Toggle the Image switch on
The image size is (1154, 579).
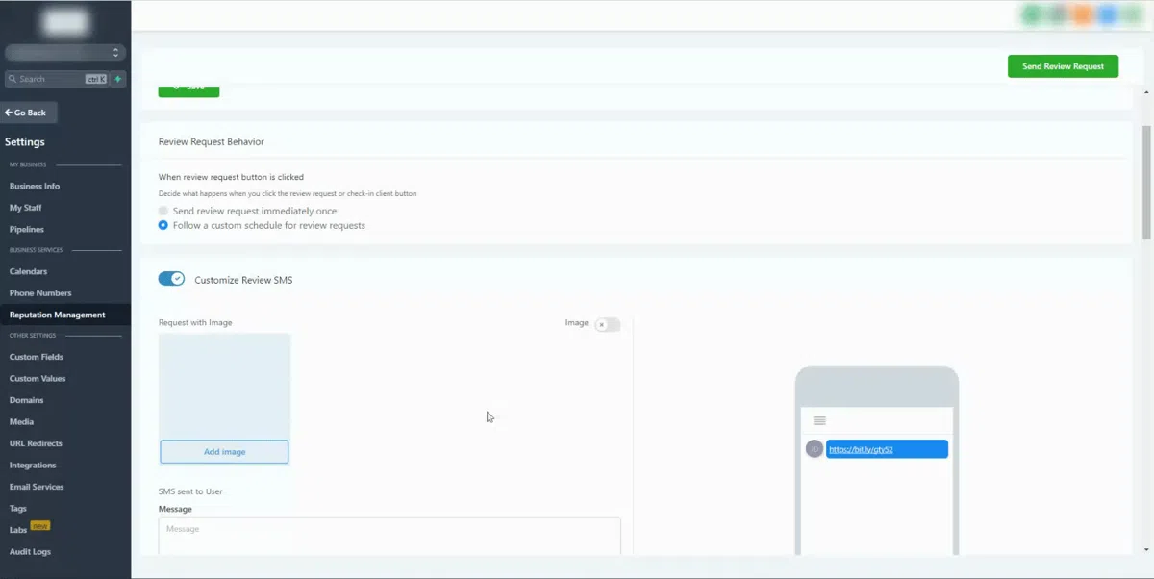click(x=607, y=325)
